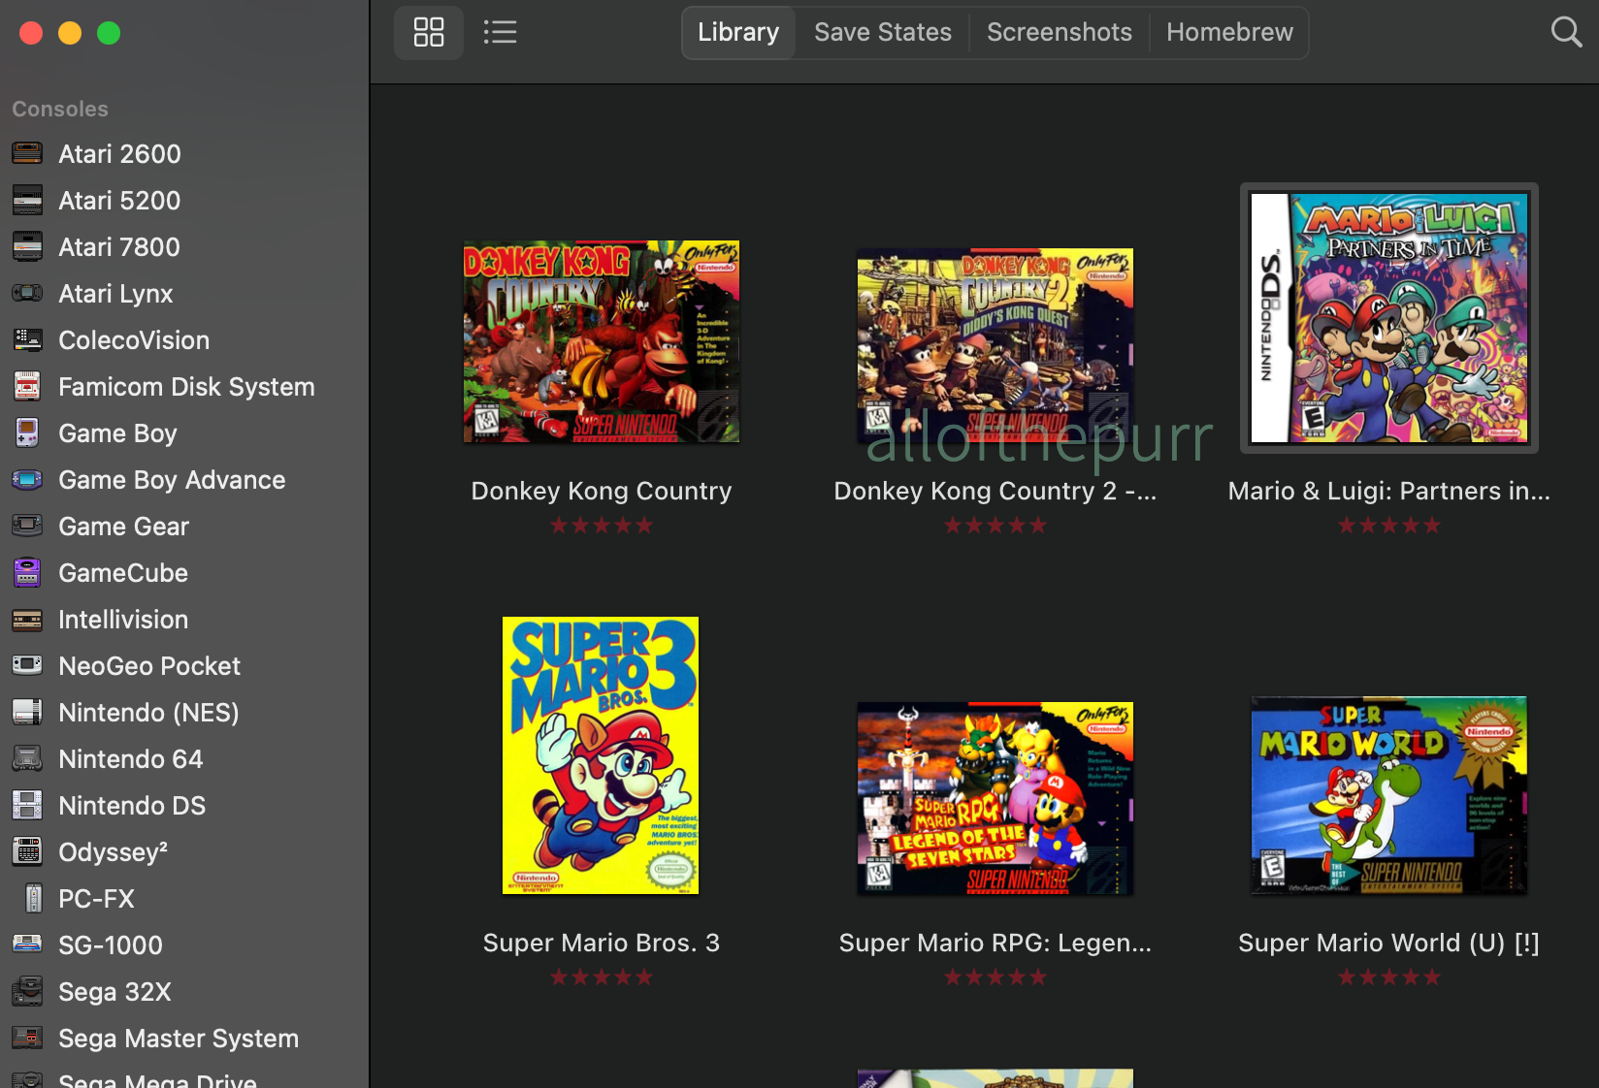Open the Library tab
This screenshot has width=1599, height=1088.
tap(738, 32)
